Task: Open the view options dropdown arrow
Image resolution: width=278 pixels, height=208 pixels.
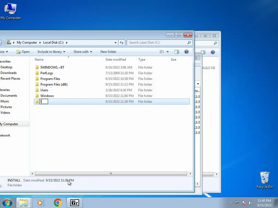Action: click(x=168, y=52)
